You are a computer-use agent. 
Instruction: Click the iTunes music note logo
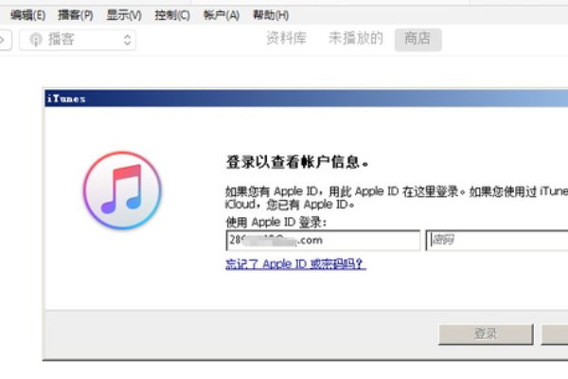122,190
